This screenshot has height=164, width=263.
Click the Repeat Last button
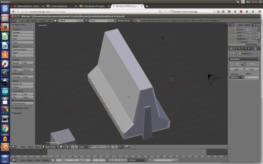point(23,84)
